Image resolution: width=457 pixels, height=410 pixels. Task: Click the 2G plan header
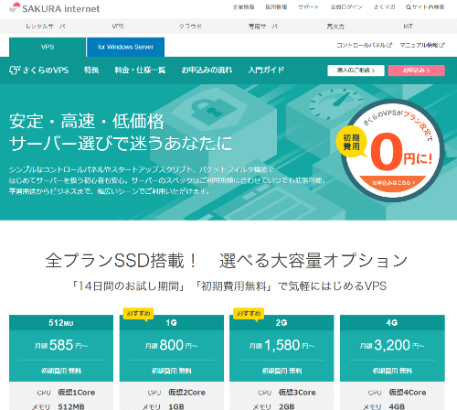[282, 323]
